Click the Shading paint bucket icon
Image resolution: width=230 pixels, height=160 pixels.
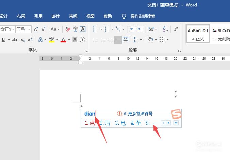pos(150,40)
